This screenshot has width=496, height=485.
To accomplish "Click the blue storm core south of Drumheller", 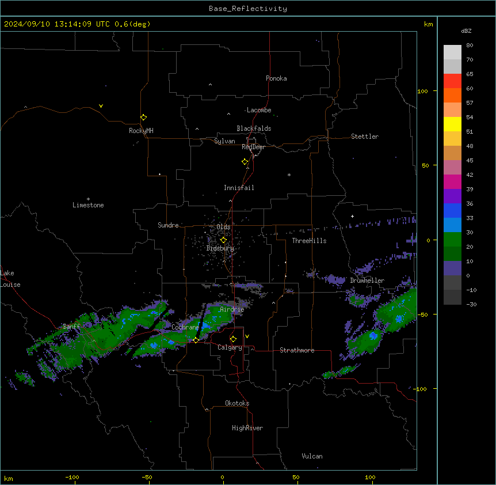I will click(373, 335).
